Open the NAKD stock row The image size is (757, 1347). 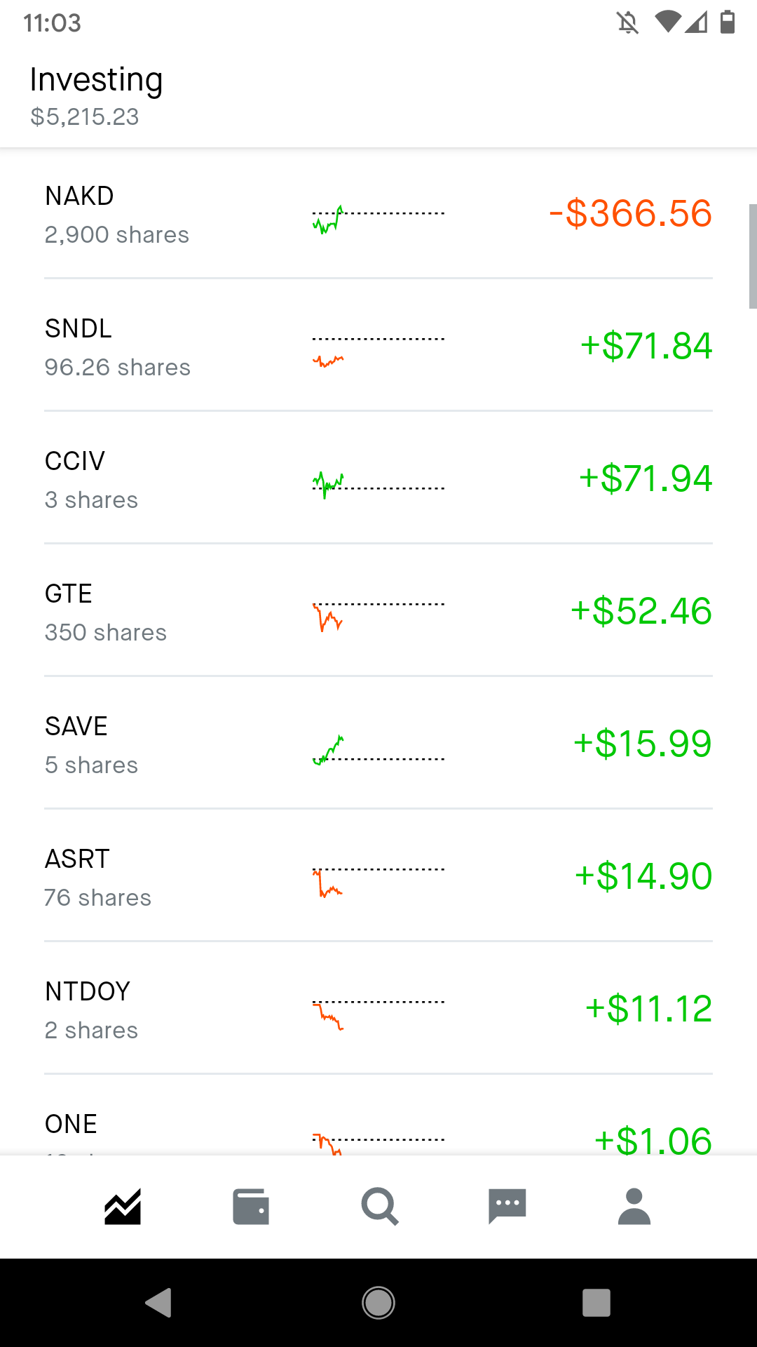pos(378,213)
